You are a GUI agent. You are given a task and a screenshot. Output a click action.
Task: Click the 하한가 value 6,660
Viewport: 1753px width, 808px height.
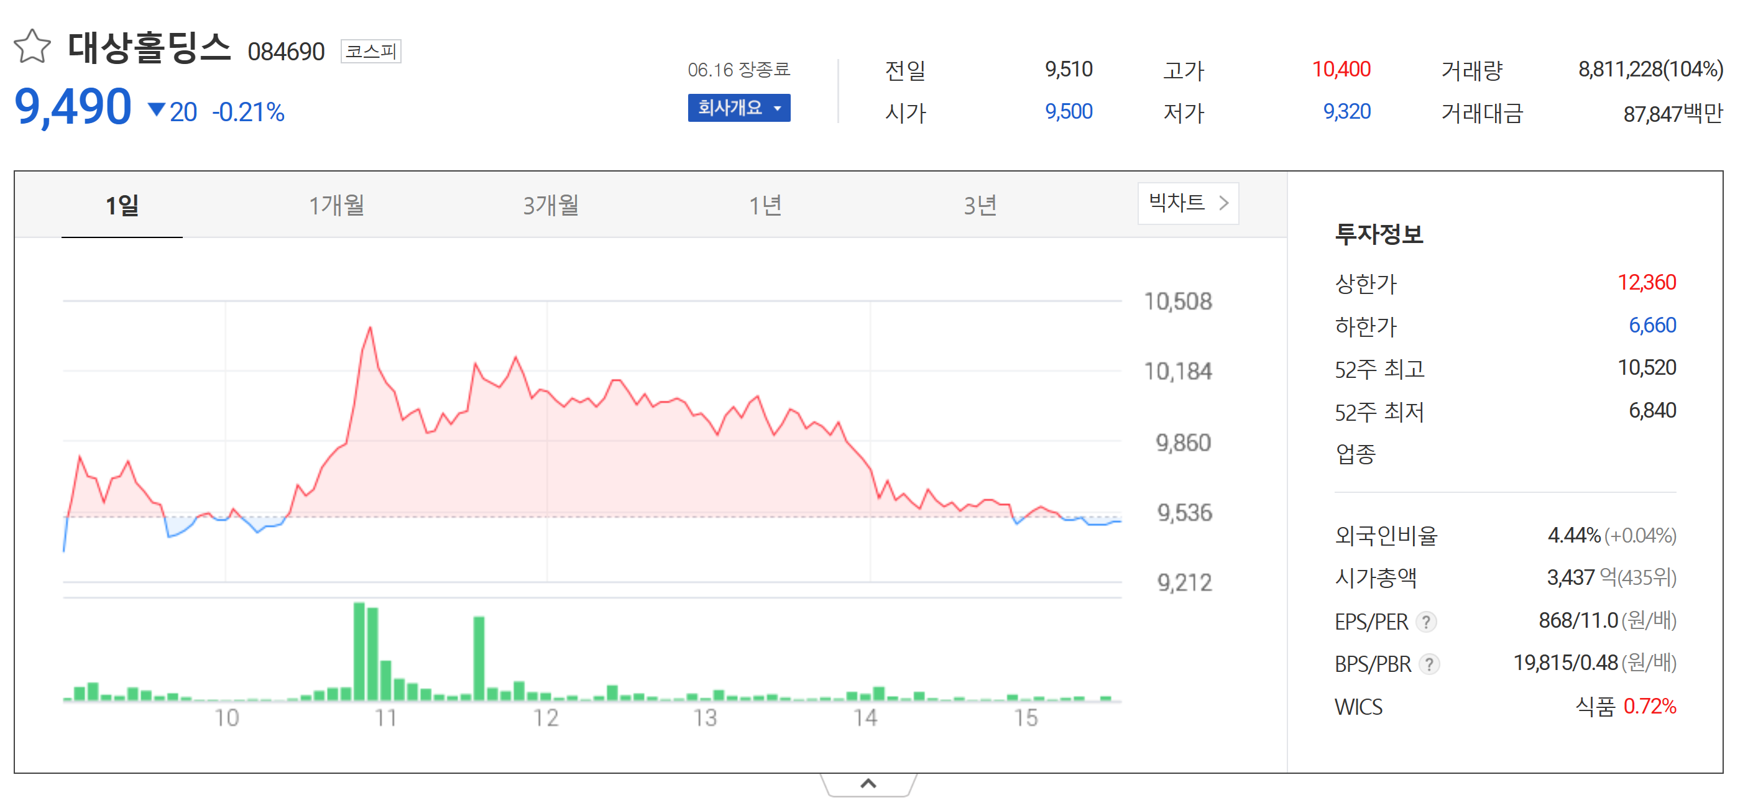point(1652,325)
